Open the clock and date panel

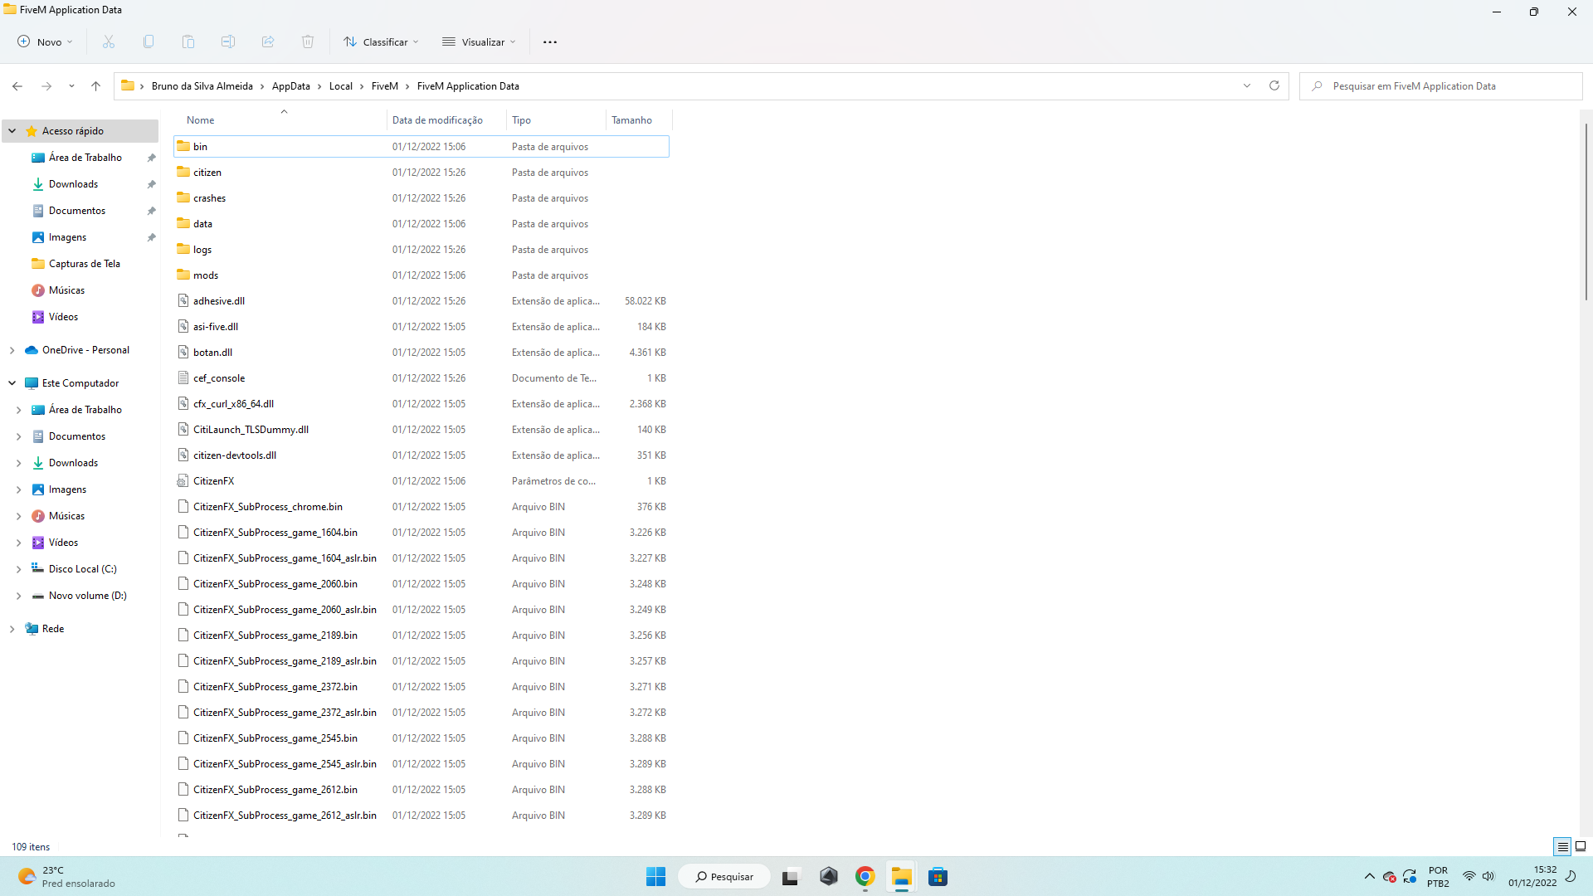pyautogui.click(x=1532, y=876)
